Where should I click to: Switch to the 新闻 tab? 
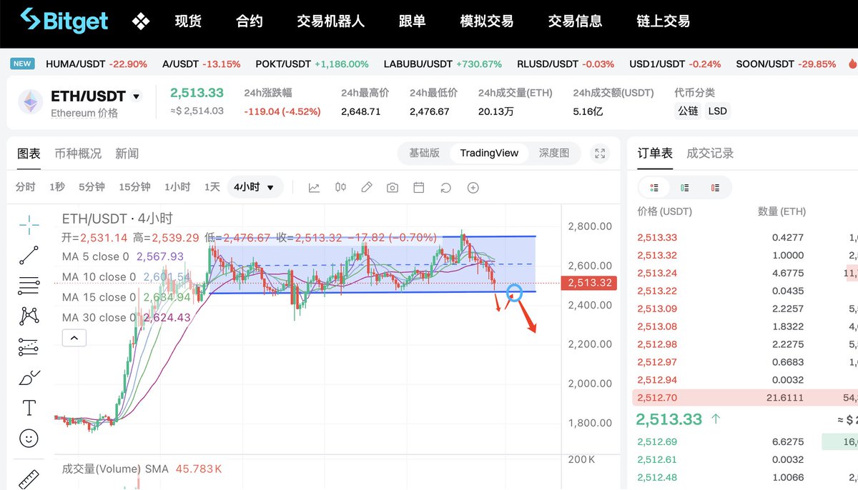(x=127, y=154)
